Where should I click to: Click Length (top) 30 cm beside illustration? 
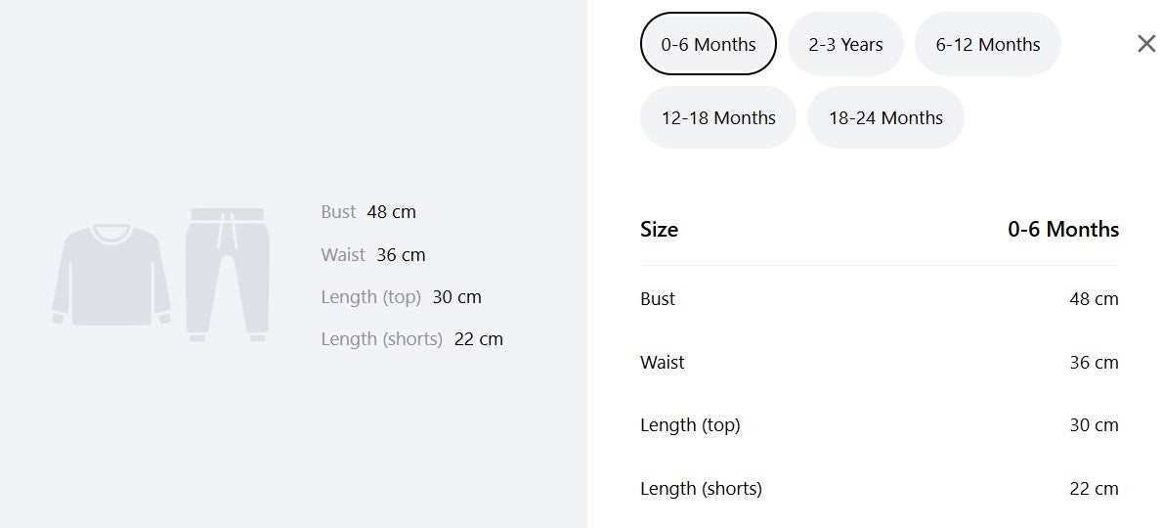click(402, 297)
